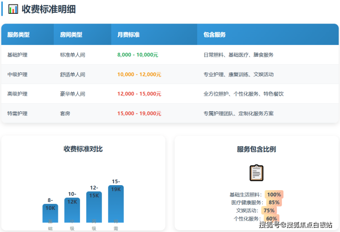Viewport: 340px width, 232px height.
Task: Click the 收费标准对比 card title
Action: pyautogui.click(x=83, y=149)
